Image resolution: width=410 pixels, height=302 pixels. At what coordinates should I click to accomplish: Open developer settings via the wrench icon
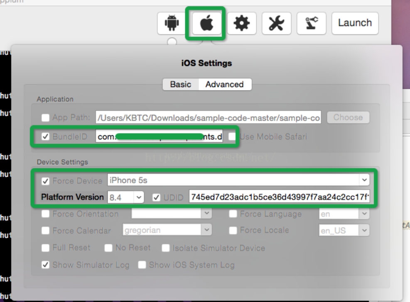click(276, 23)
